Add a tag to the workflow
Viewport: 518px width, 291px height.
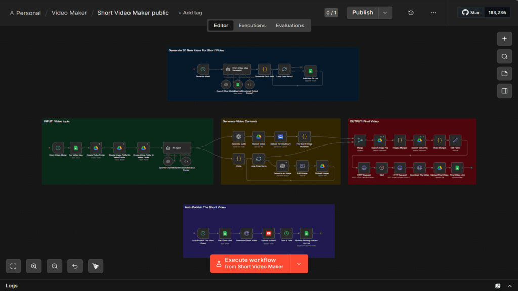coord(190,12)
